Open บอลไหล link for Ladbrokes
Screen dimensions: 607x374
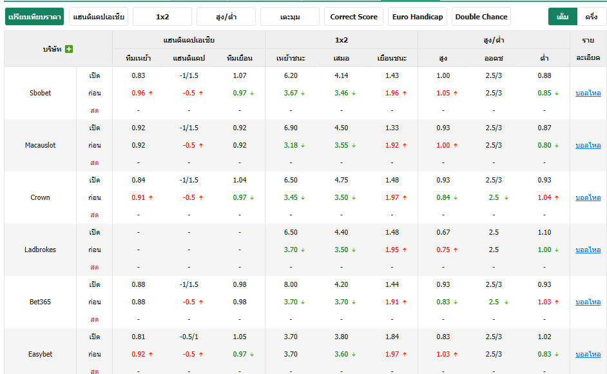point(588,250)
